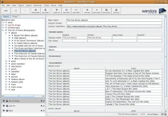The height and width of the screenshot is (117, 168).
Task: Go forward with the right arrow button
Action: click(x=25, y=11)
